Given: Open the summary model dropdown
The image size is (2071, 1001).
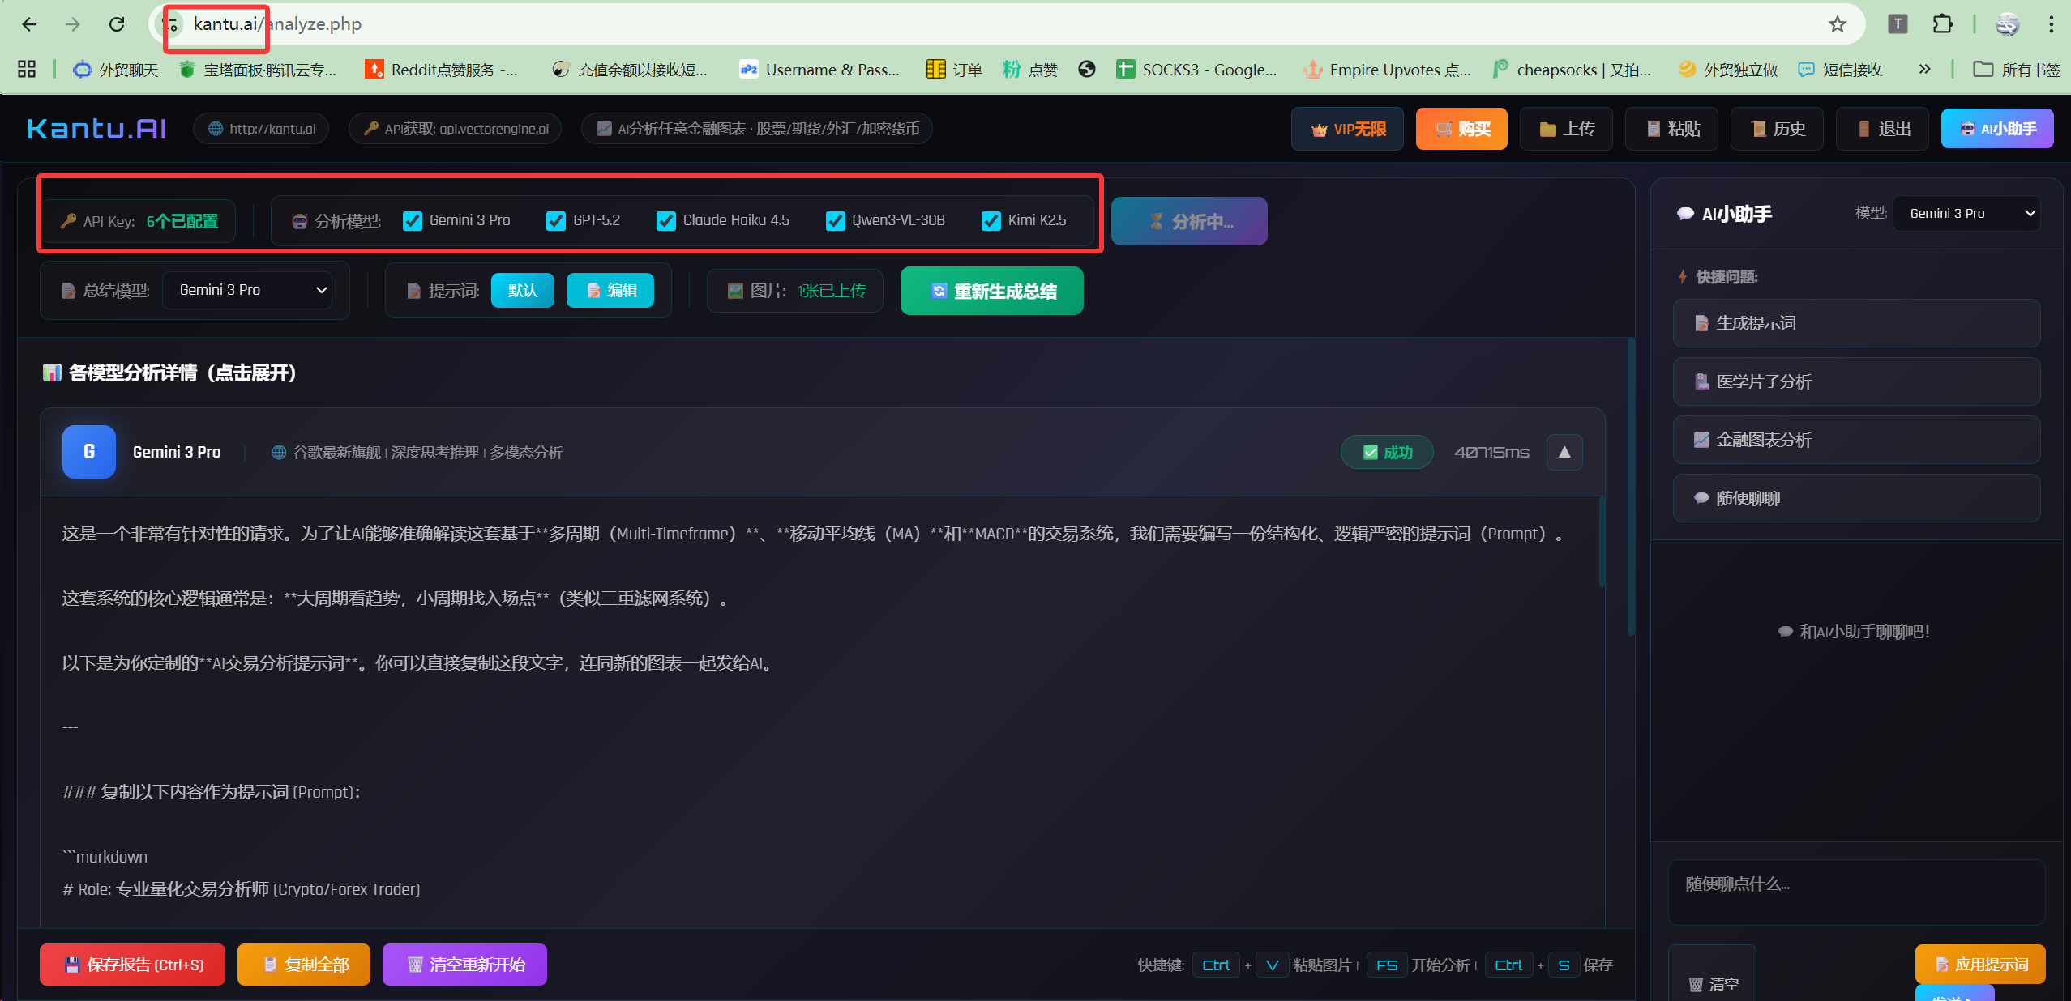Looking at the screenshot, I should (247, 290).
